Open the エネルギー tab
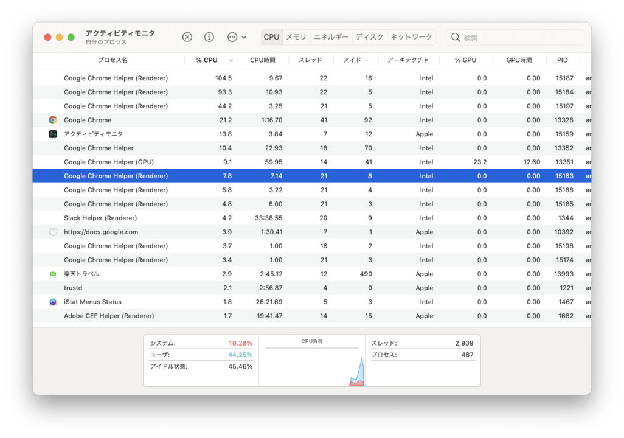Viewport: 624px width, 438px height. (x=331, y=37)
